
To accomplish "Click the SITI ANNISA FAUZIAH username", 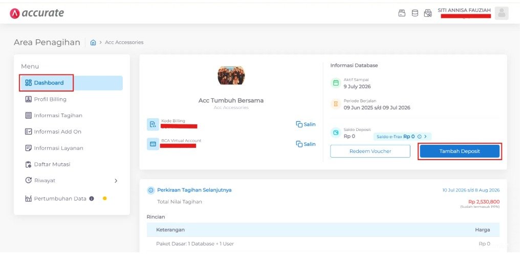I will (x=464, y=10).
